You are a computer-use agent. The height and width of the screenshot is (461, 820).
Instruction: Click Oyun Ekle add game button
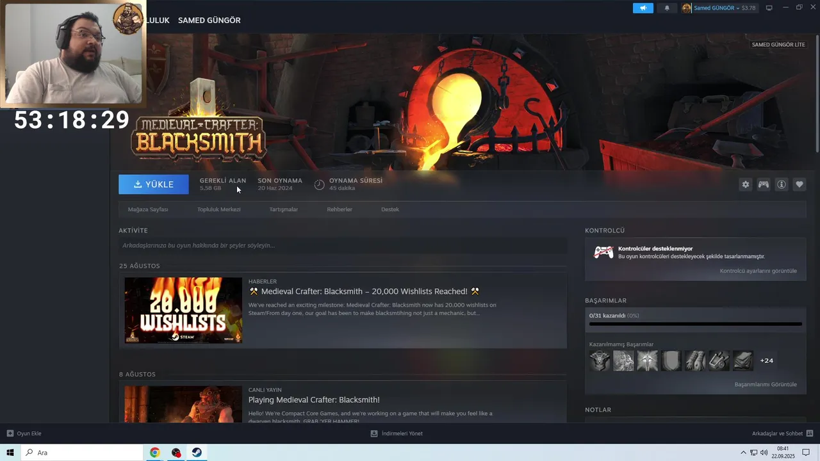[x=24, y=433]
